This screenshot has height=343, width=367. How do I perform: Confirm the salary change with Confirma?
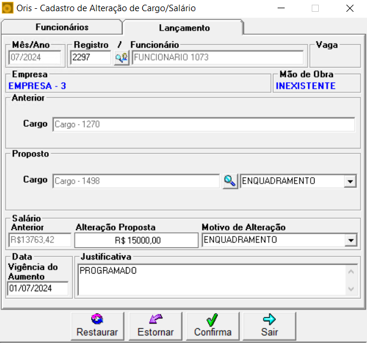212,326
